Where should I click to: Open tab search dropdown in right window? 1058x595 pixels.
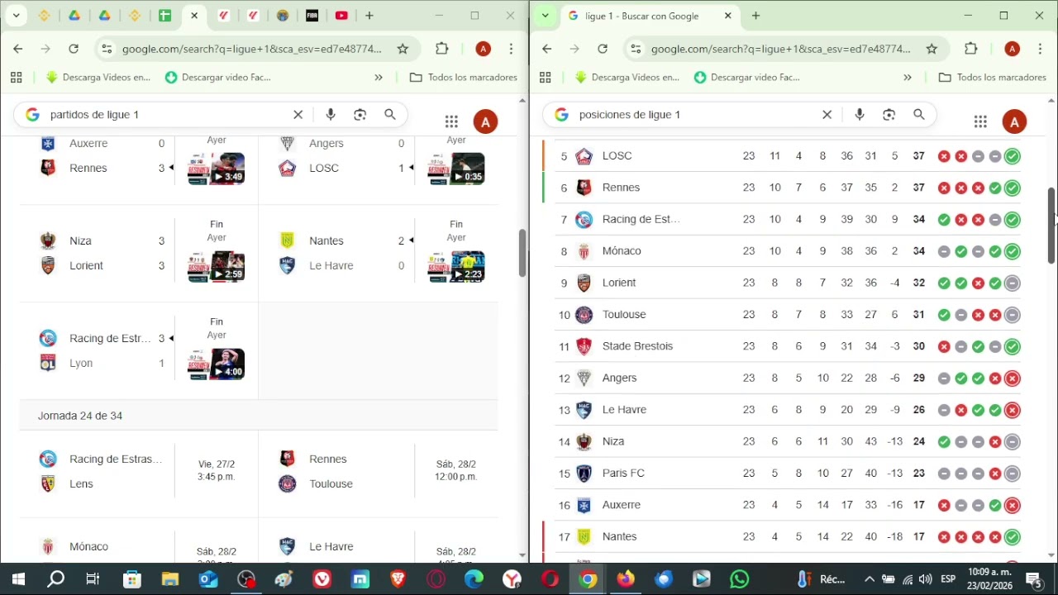(x=545, y=16)
